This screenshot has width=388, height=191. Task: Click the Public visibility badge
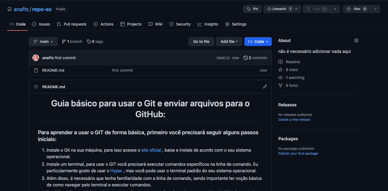(x=61, y=9)
